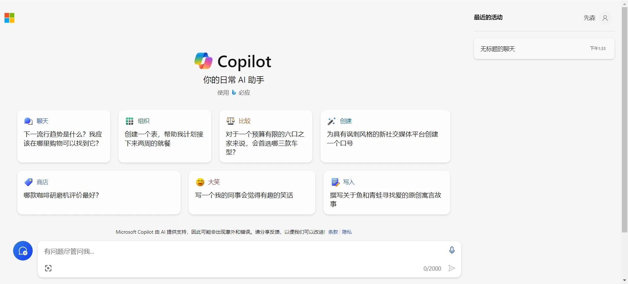This screenshot has height=284, width=628.
Task: Click the 创建 category label
Action: point(346,121)
